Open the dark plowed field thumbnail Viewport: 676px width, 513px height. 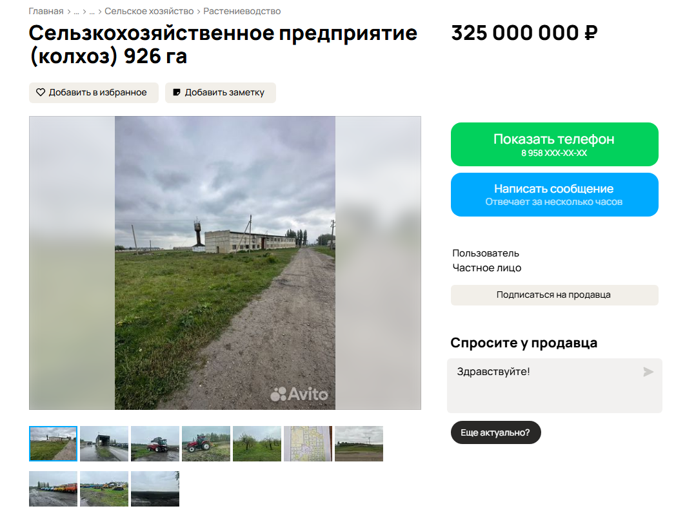(155, 489)
